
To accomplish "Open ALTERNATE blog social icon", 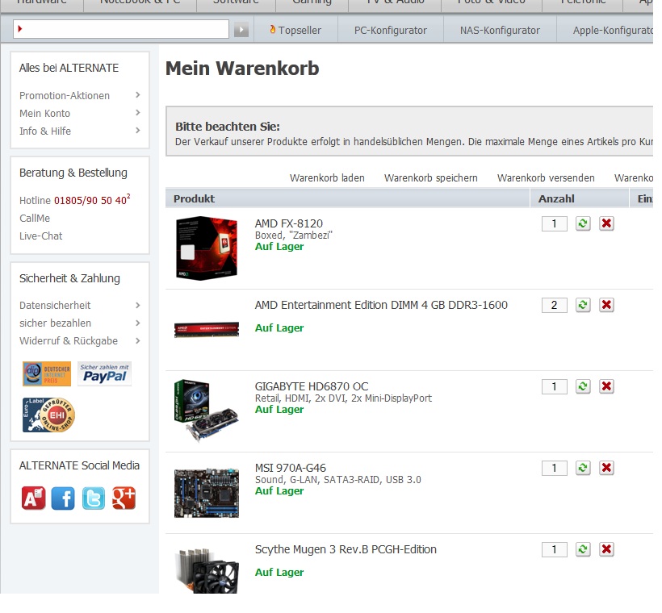I will [33, 498].
